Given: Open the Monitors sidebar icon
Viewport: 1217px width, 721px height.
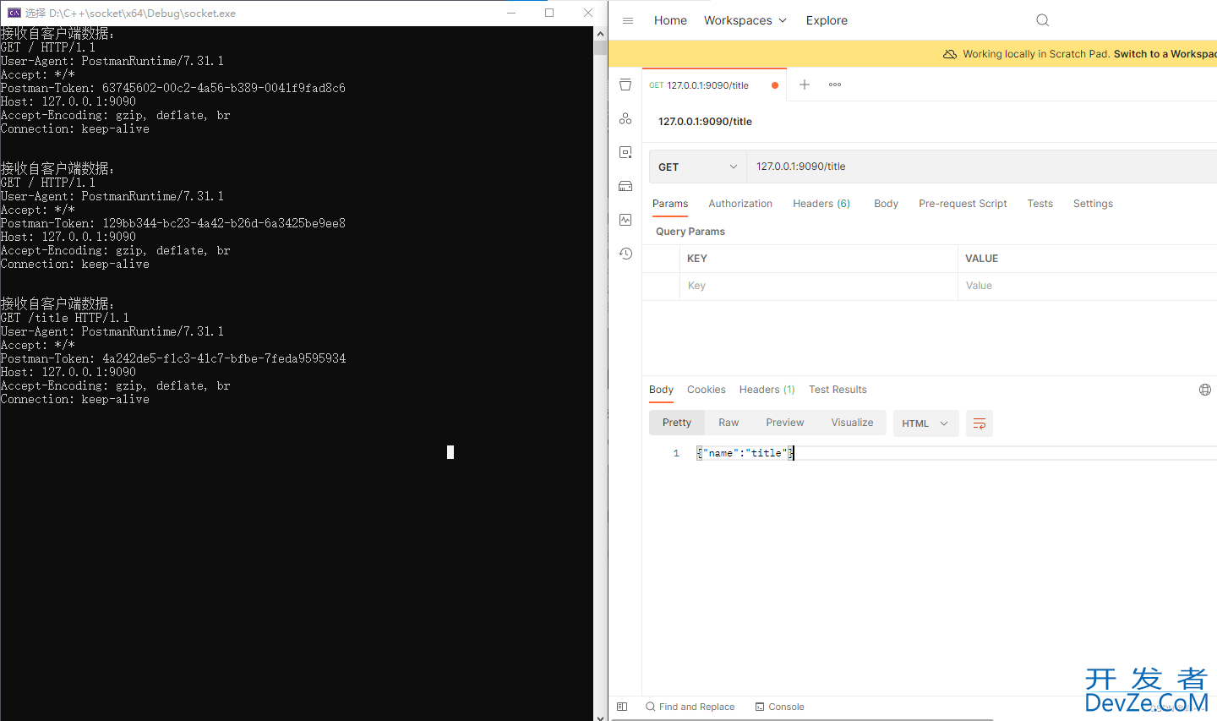Looking at the screenshot, I should click(x=625, y=220).
